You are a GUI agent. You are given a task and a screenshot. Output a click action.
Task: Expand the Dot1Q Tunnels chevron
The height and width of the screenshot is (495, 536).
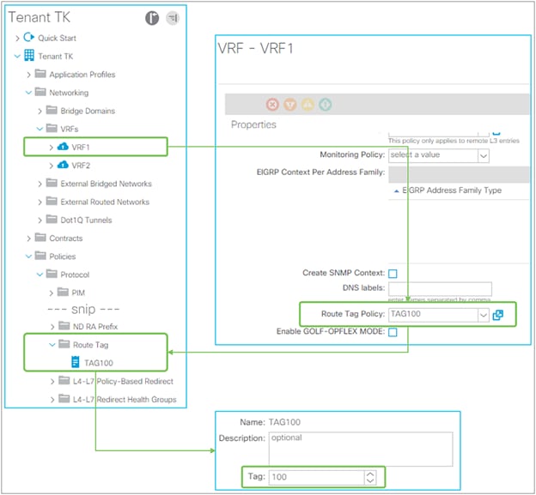[40, 220]
